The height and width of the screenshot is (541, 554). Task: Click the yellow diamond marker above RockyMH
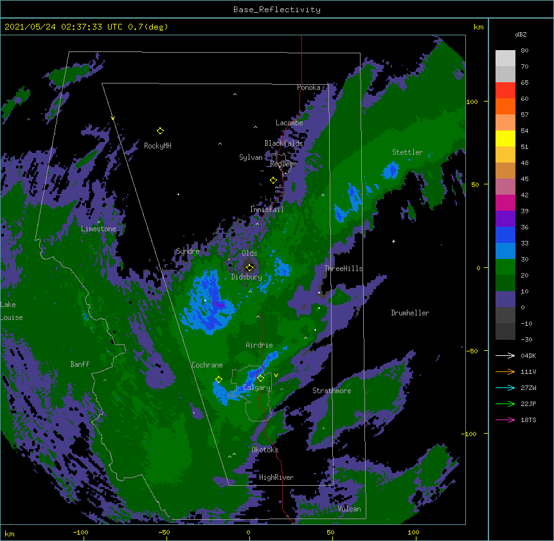pyautogui.click(x=160, y=130)
